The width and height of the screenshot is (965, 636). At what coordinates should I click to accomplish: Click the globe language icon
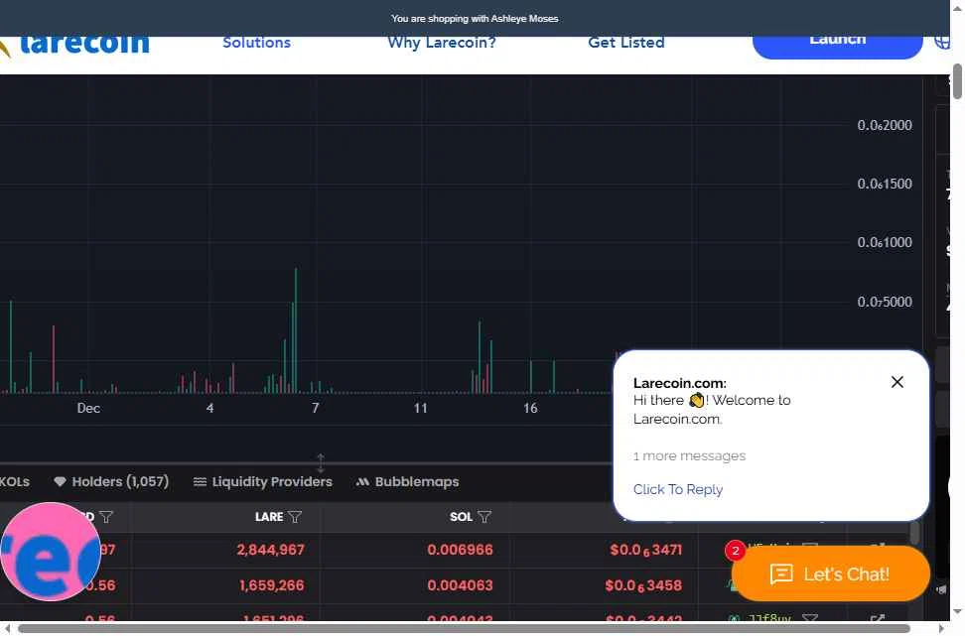click(x=941, y=42)
